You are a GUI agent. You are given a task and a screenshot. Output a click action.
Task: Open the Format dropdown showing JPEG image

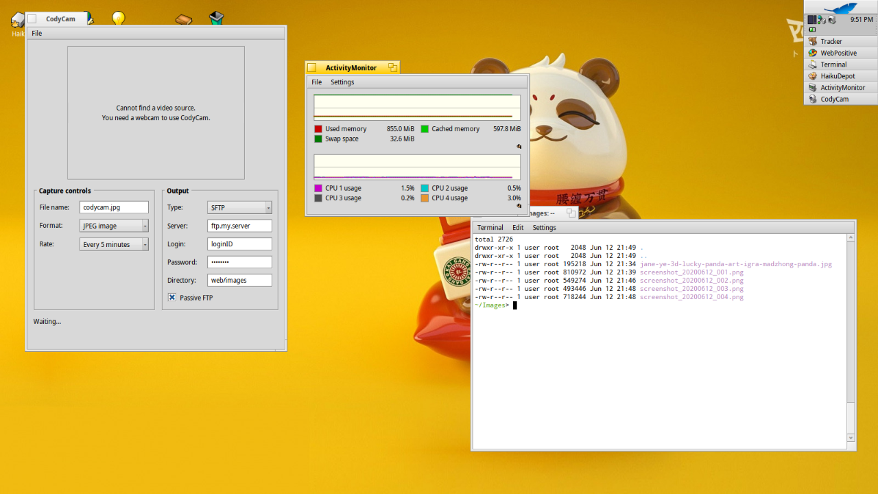tap(114, 226)
